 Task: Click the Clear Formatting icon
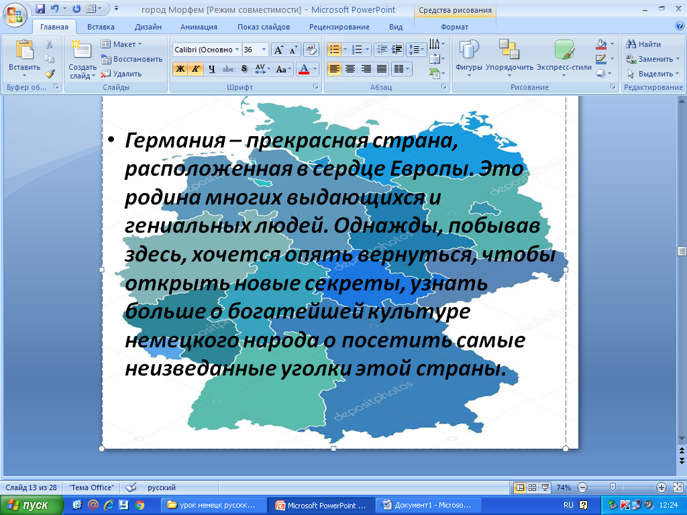tap(311, 50)
